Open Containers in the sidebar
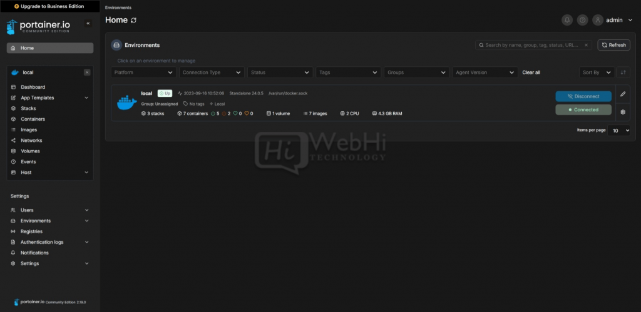Image resolution: width=641 pixels, height=312 pixels. pyautogui.click(x=33, y=119)
